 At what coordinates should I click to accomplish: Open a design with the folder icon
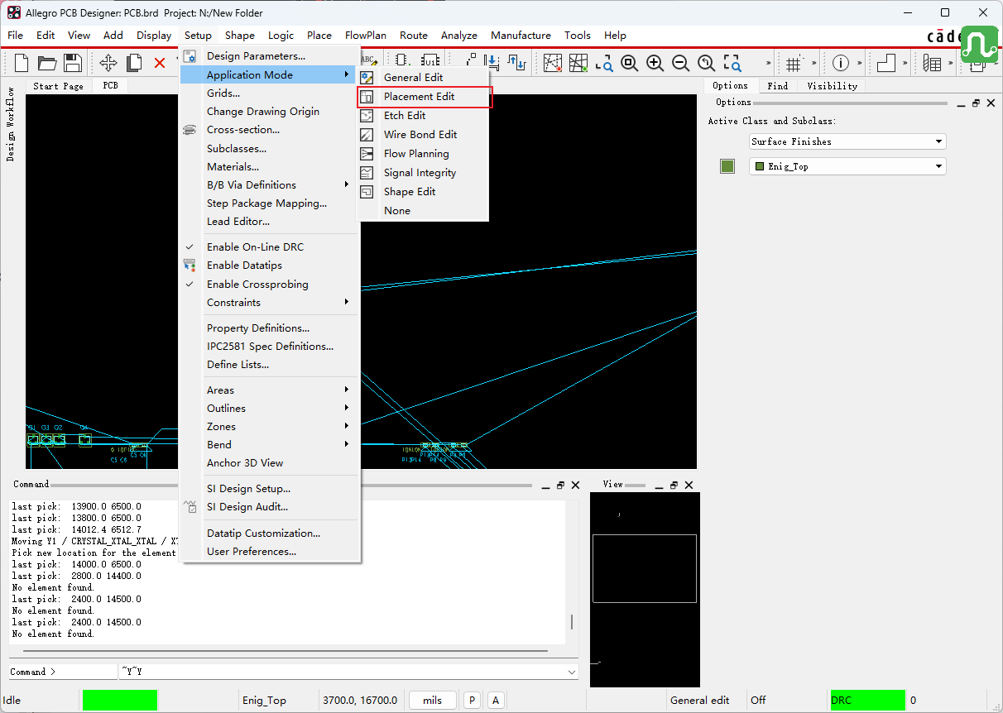[x=47, y=63]
